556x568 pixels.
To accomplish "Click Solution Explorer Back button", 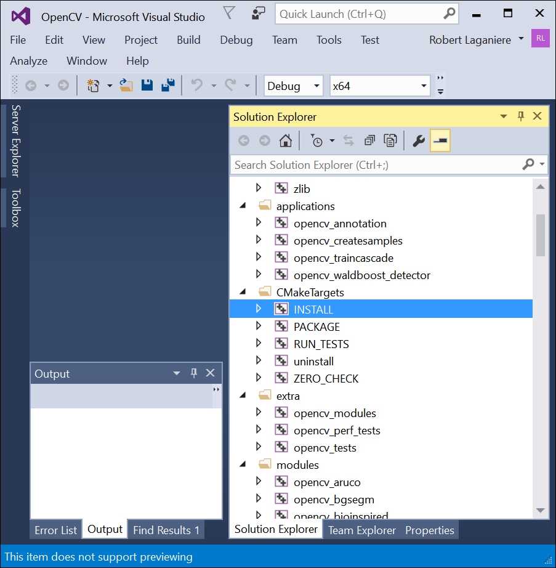I will (x=244, y=140).
